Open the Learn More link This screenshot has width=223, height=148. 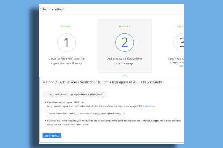click(149, 106)
